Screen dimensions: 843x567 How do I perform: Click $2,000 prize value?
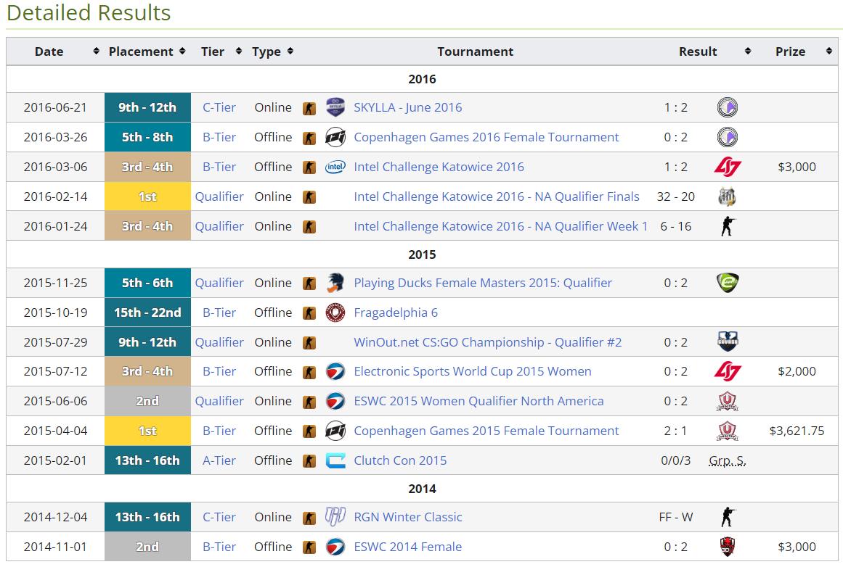pyautogui.click(x=797, y=371)
